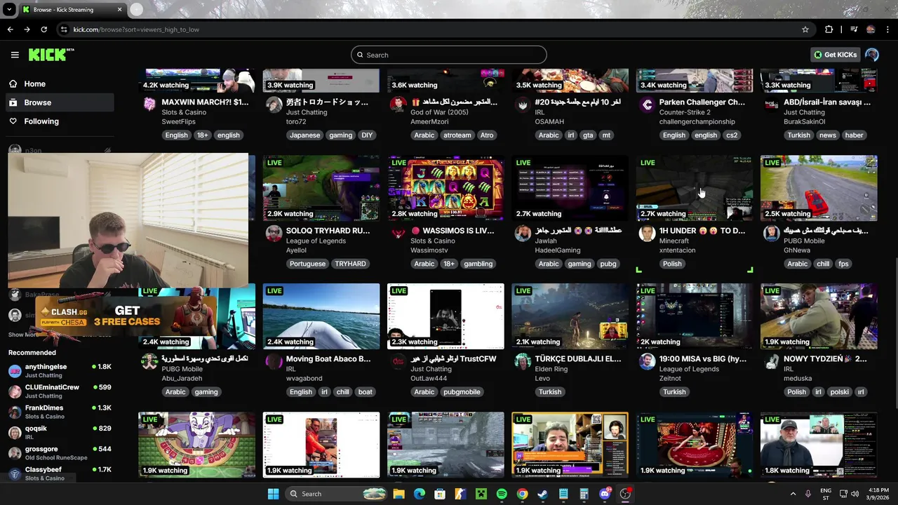Open the Elden Ring Levo stream thumbnail
The width and height of the screenshot is (898, 505).
pos(570,316)
